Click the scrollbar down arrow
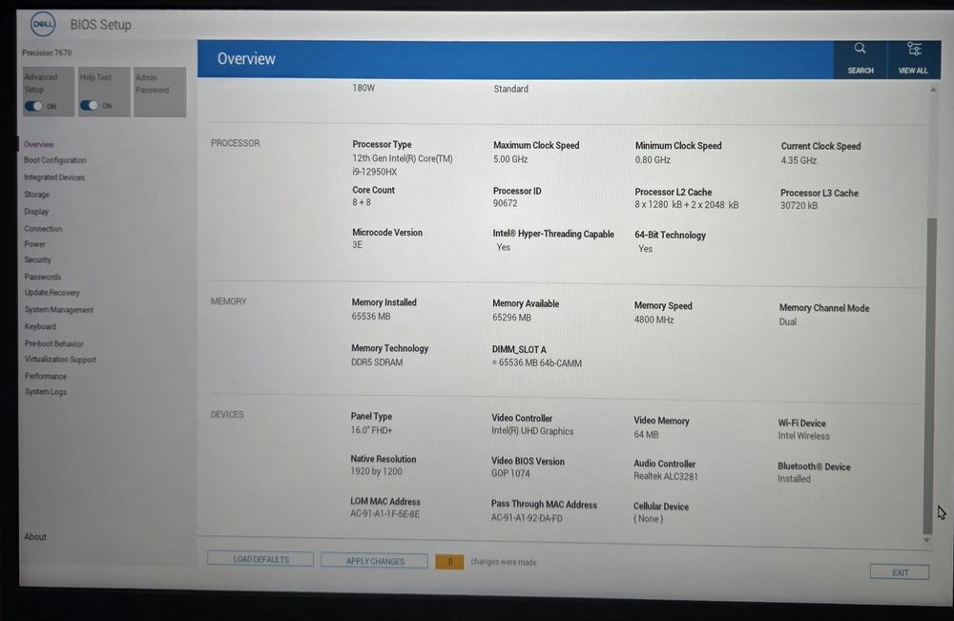Viewport: 954px width, 621px height. coord(926,540)
